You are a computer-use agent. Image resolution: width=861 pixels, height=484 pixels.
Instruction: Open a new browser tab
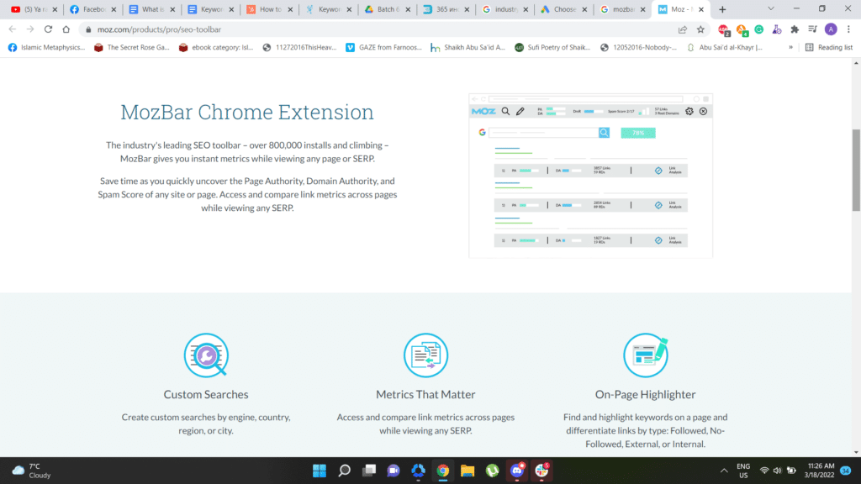coord(722,9)
